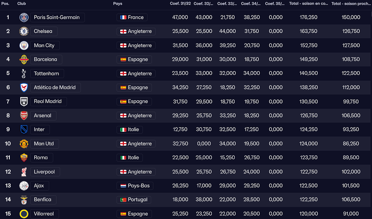Sort by Coef. 31/32 column header
The height and width of the screenshot is (219, 372).
point(179,4)
